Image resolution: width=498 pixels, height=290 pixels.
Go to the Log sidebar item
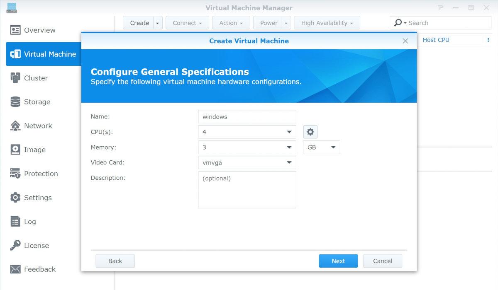click(x=29, y=222)
